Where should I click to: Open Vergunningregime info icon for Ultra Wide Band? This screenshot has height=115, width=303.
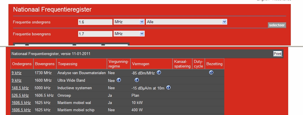pos(119,80)
